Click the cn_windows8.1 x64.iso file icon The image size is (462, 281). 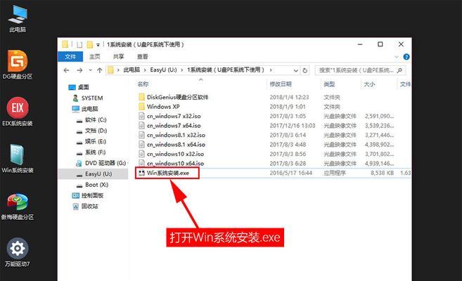tap(142, 145)
